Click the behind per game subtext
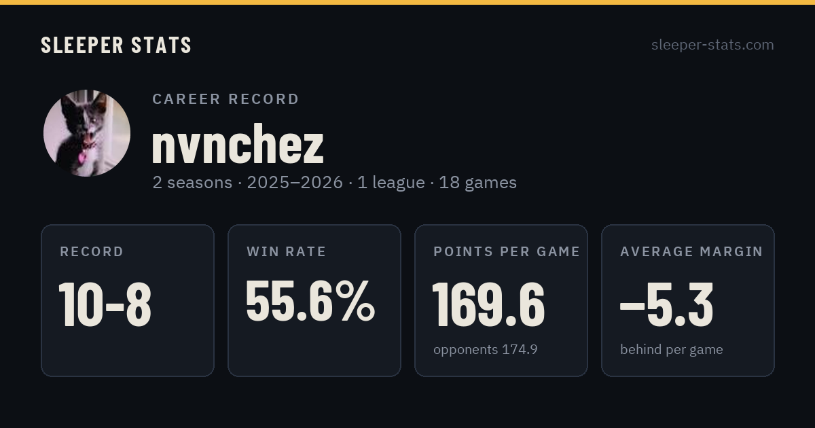Image resolution: width=815 pixels, height=428 pixels. coord(672,349)
